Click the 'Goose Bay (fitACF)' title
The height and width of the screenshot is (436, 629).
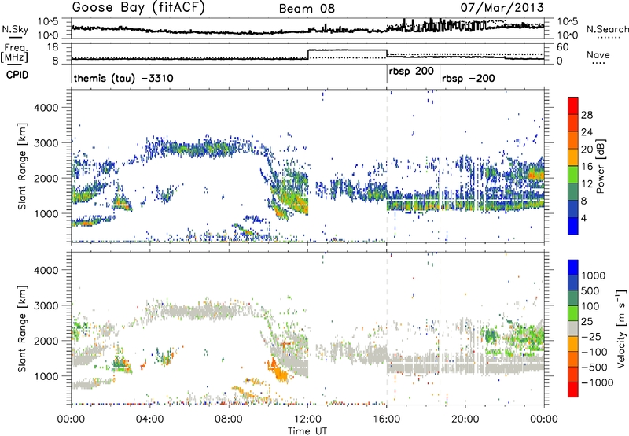[x=138, y=8]
